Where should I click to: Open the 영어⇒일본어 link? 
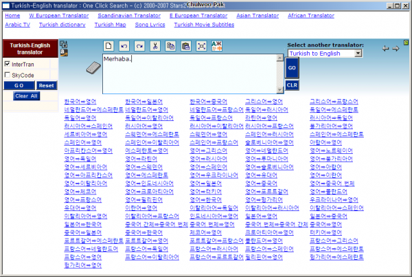pyautogui.click(x=206, y=184)
